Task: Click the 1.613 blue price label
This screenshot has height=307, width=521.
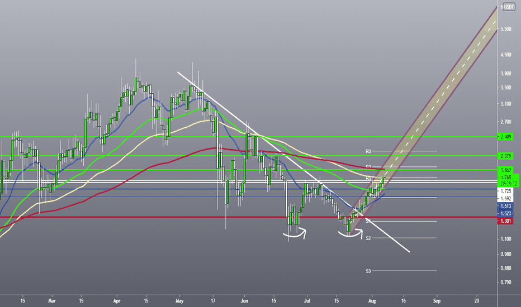Action: tap(505, 206)
